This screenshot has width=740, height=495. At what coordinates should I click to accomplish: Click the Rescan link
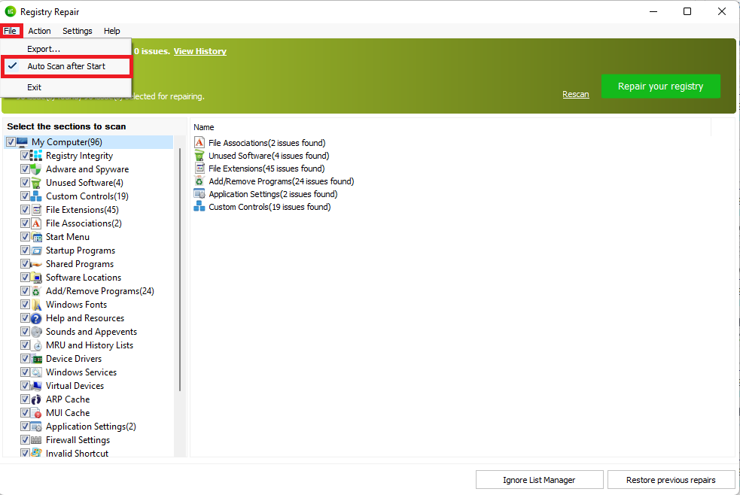tap(575, 94)
